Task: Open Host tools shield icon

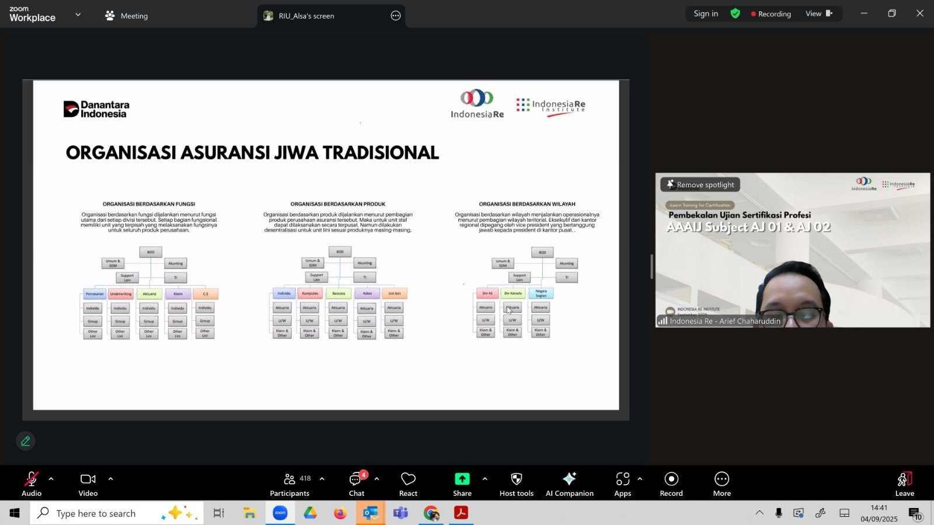Action: [x=516, y=479]
